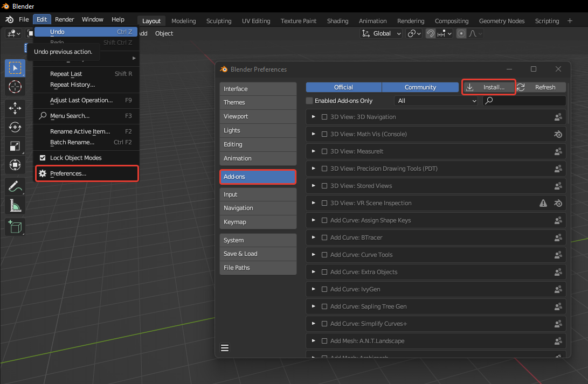The image size is (588, 384).
Task: Click the add-on search field
Action: coord(524,101)
